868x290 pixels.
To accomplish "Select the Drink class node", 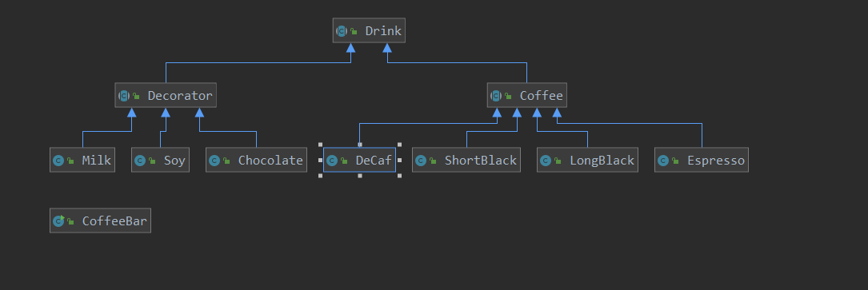I will 369,30.
